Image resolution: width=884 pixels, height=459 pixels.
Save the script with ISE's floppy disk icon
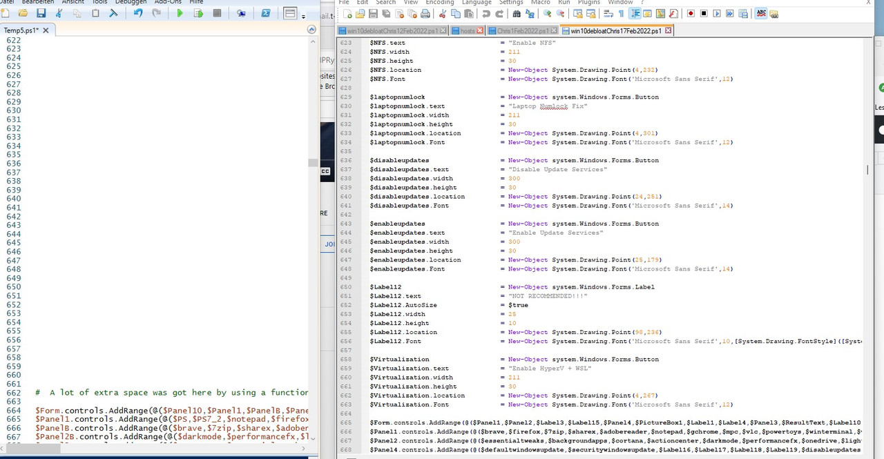pyautogui.click(x=41, y=13)
